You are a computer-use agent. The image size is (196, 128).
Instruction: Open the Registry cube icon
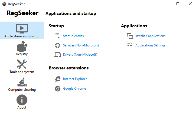click(22, 46)
